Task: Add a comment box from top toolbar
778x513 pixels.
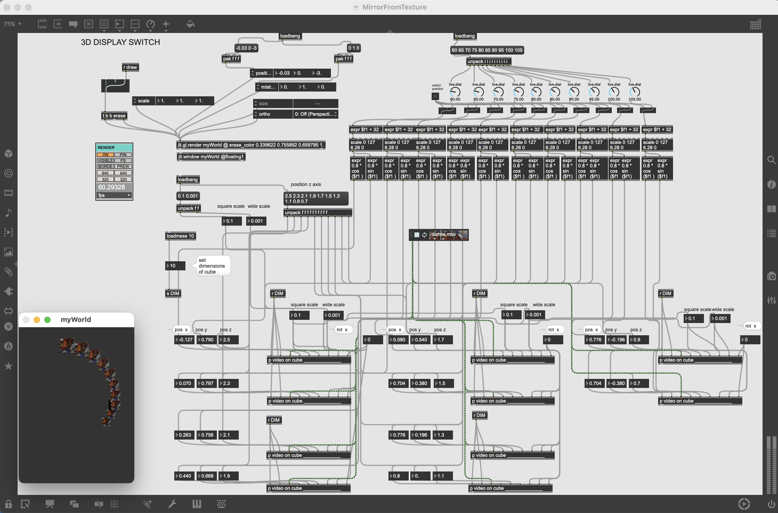Action: pos(73,24)
